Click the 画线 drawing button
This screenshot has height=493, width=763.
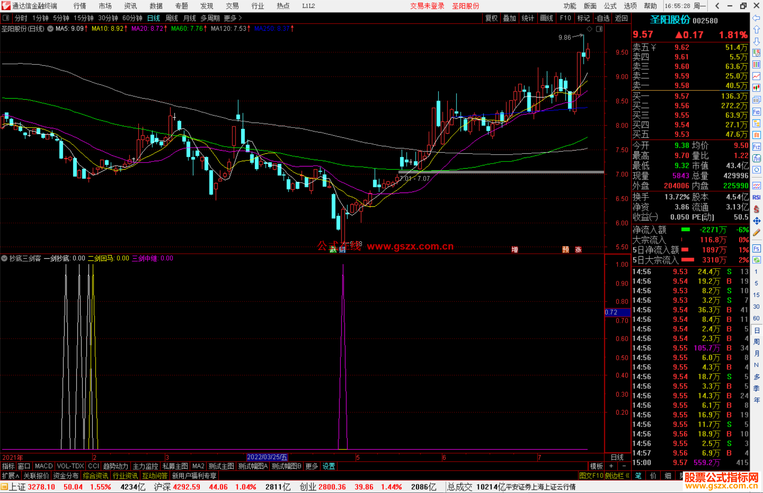pyautogui.click(x=546, y=18)
